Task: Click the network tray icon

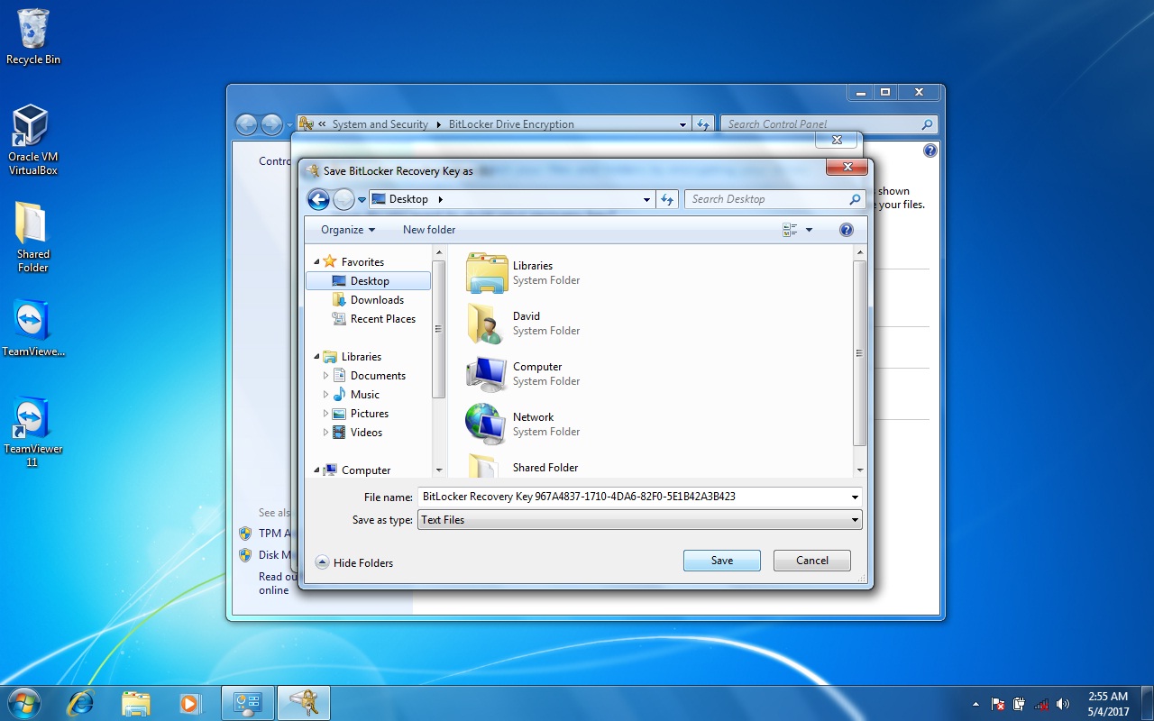Action: coord(1041,704)
